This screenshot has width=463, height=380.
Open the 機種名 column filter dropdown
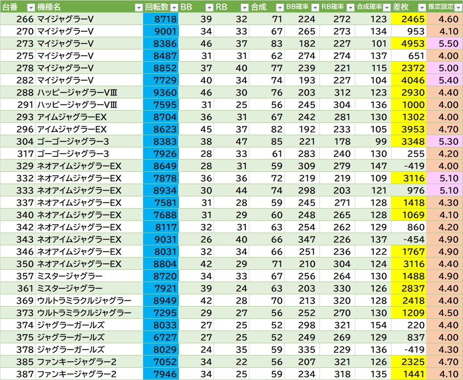click(138, 7)
